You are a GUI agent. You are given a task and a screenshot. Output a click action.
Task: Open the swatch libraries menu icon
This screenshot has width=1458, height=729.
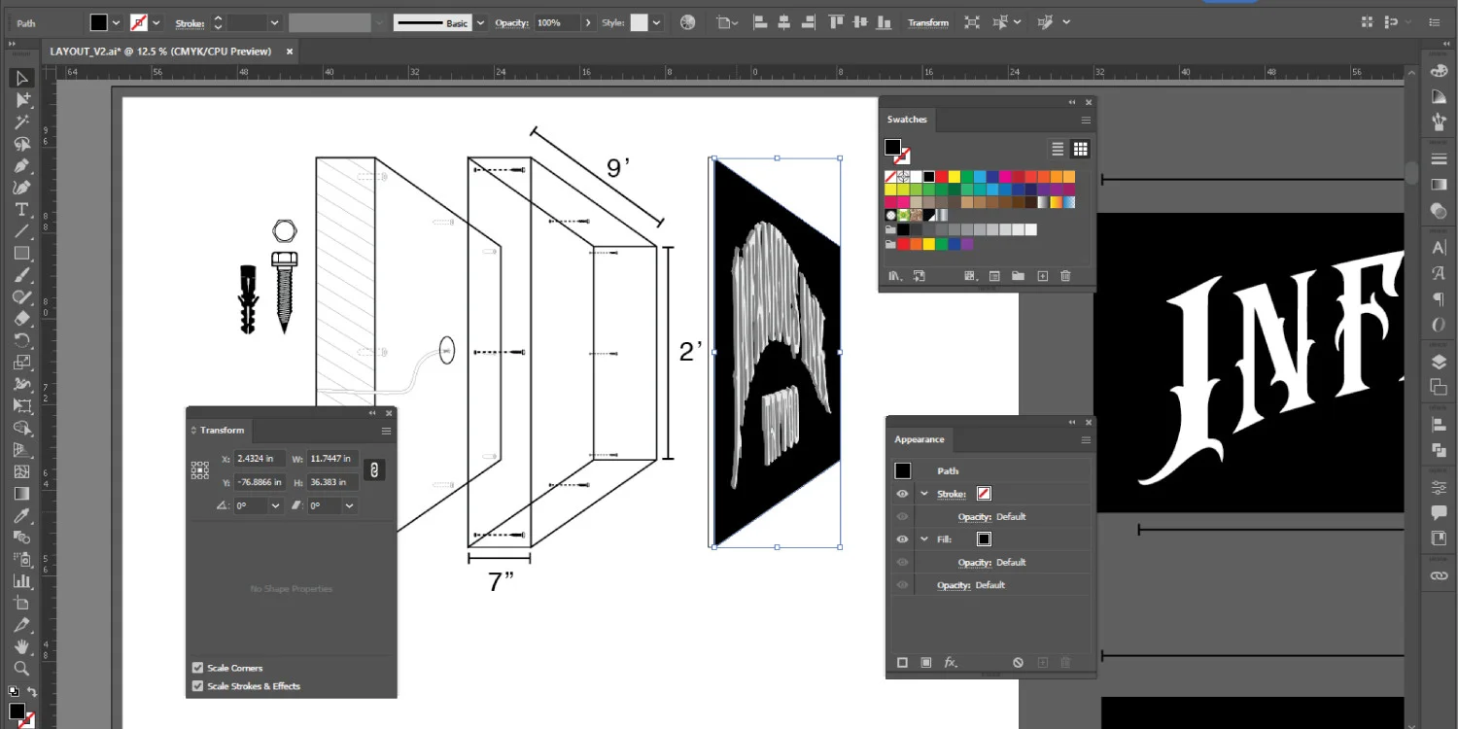pyautogui.click(x=895, y=276)
